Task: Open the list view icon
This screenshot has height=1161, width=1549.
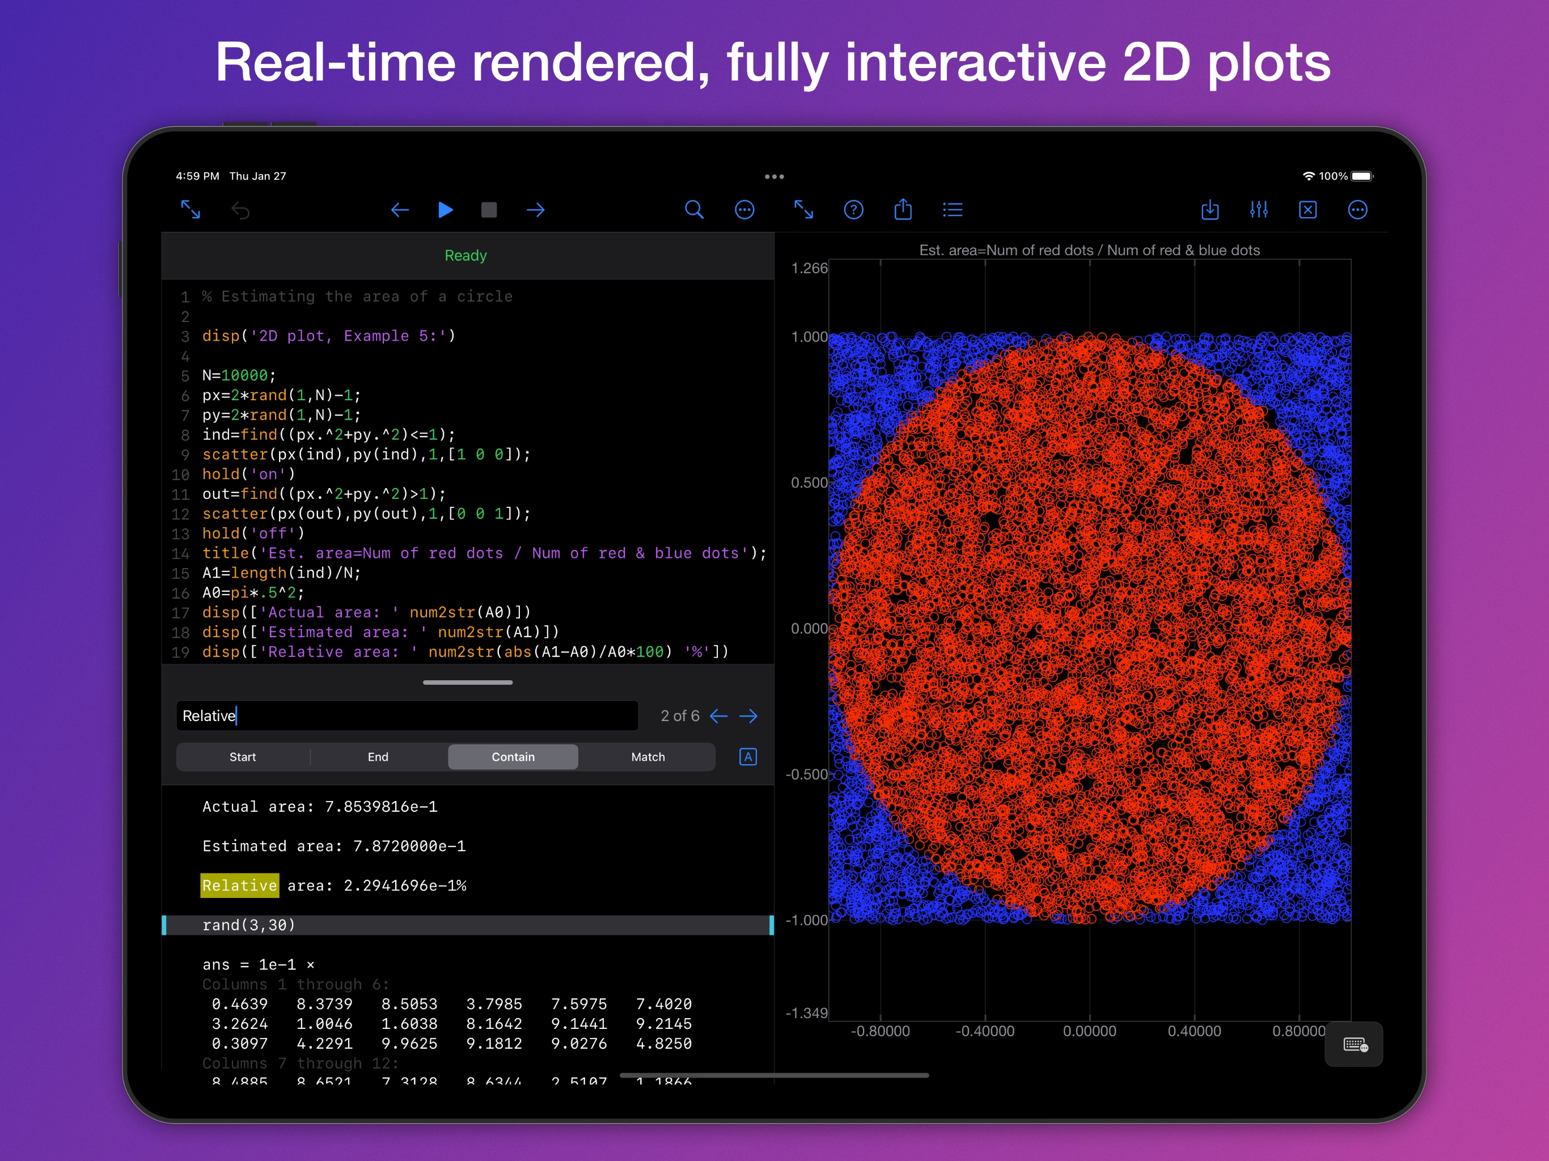Action: pos(953,210)
